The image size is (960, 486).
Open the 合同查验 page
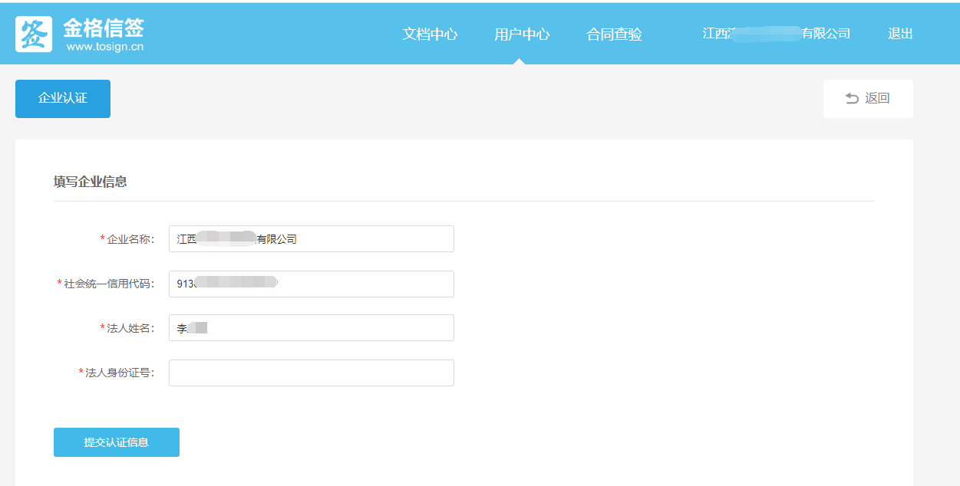[x=614, y=34]
